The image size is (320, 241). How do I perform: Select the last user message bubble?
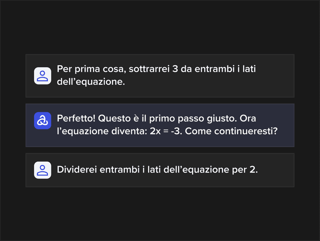tap(160, 170)
